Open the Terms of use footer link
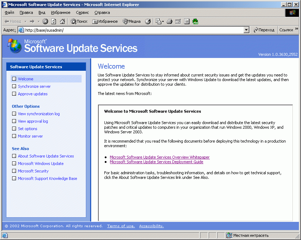The width and height of the screenshot is (301, 240). 121,226
